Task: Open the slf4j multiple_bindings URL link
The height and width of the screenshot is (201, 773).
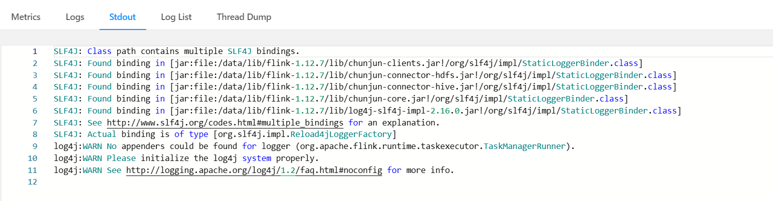Action: tap(225, 122)
